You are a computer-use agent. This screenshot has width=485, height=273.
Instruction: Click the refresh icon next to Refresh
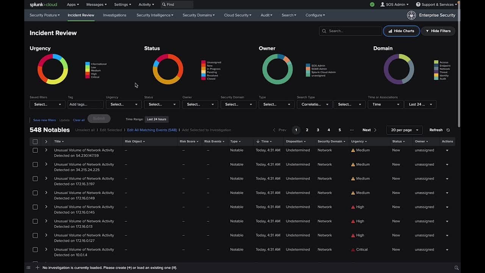click(448, 130)
